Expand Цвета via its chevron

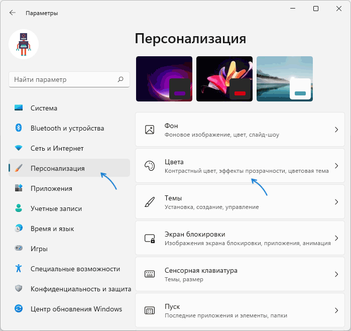(336, 166)
